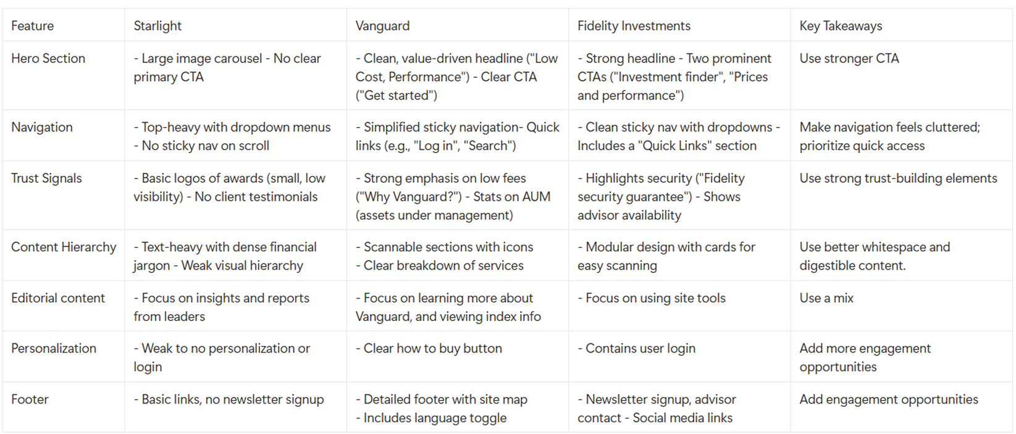Select the Trust Signals row label
The height and width of the screenshot is (434, 1016).
(46, 178)
